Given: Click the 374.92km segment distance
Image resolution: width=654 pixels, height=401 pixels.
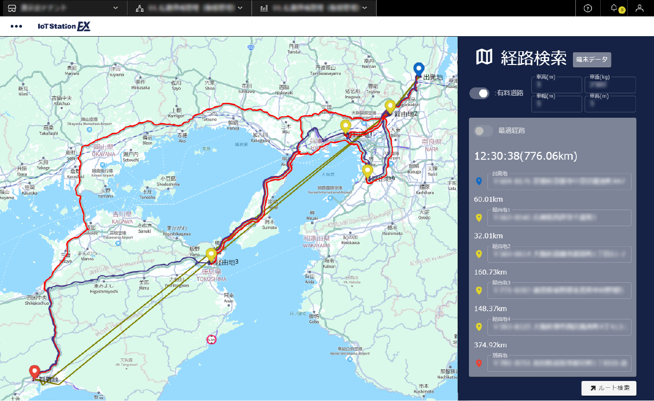Looking at the screenshot, I should (491, 344).
